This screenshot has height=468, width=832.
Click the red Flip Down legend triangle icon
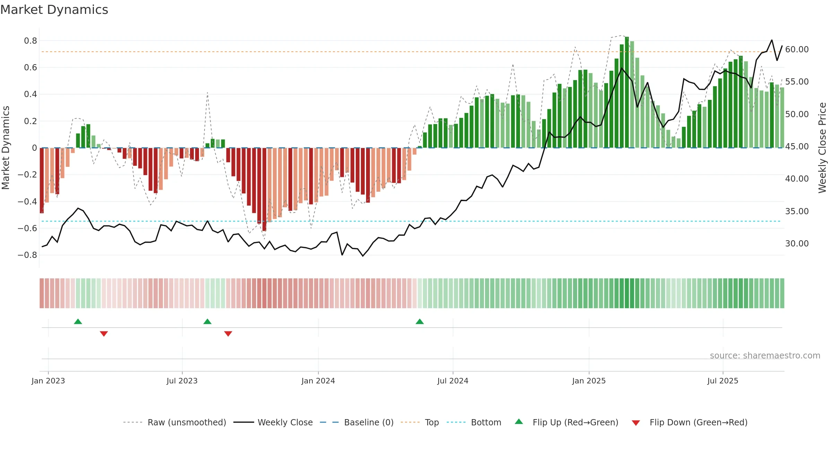(636, 423)
